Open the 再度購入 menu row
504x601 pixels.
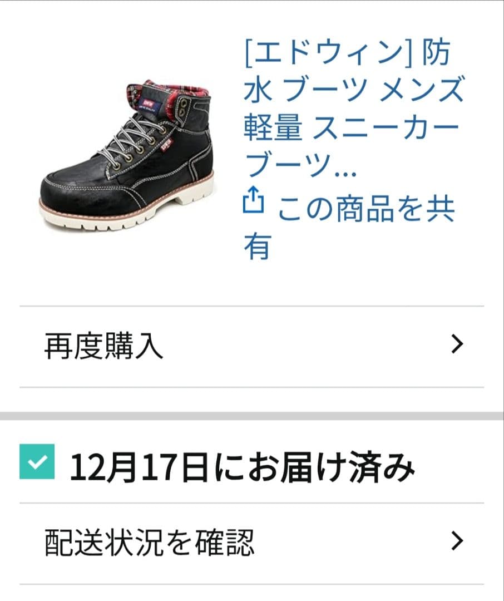[x=252, y=347]
